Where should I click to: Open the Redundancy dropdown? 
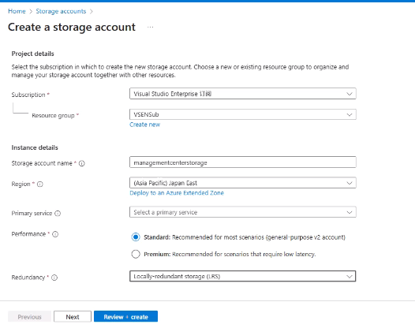click(x=243, y=276)
